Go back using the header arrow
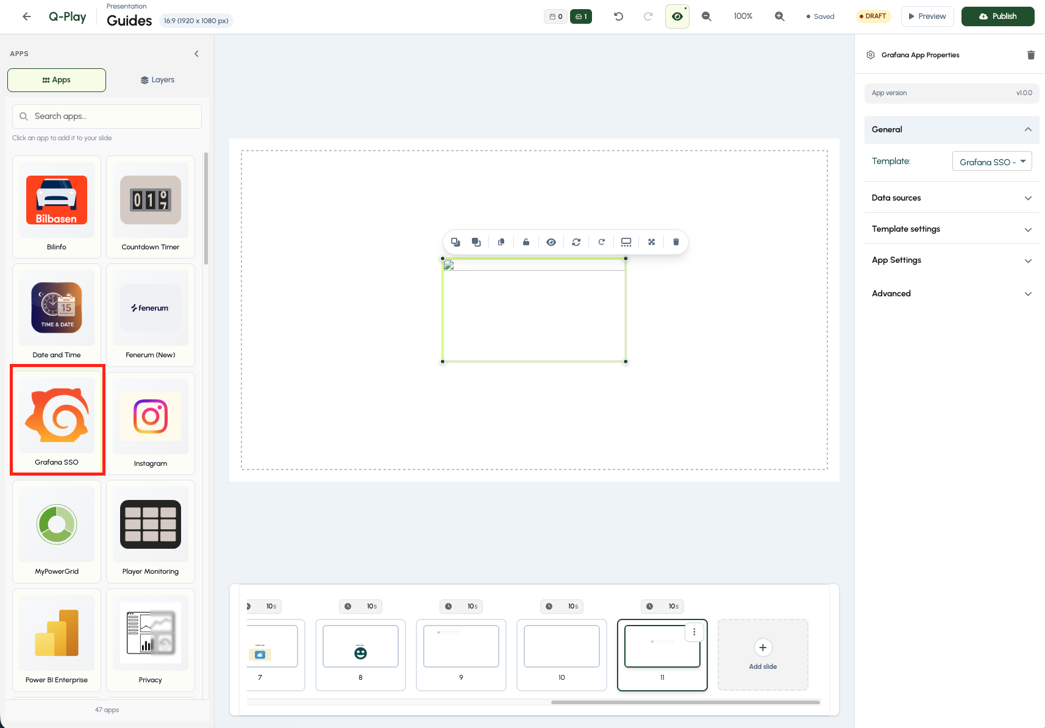Image resolution: width=1045 pixels, height=728 pixels. (x=27, y=16)
